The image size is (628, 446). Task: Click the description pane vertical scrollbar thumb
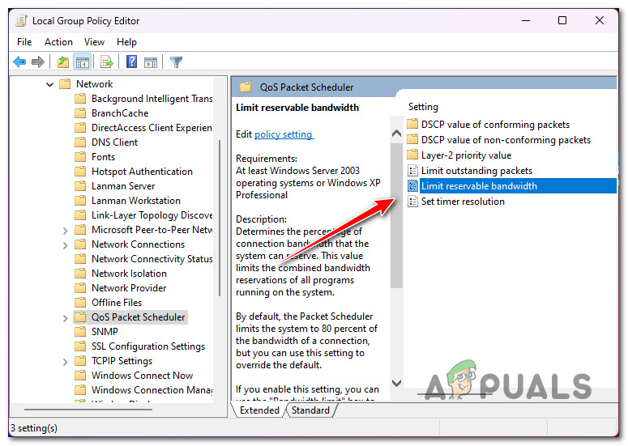pos(396,214)
